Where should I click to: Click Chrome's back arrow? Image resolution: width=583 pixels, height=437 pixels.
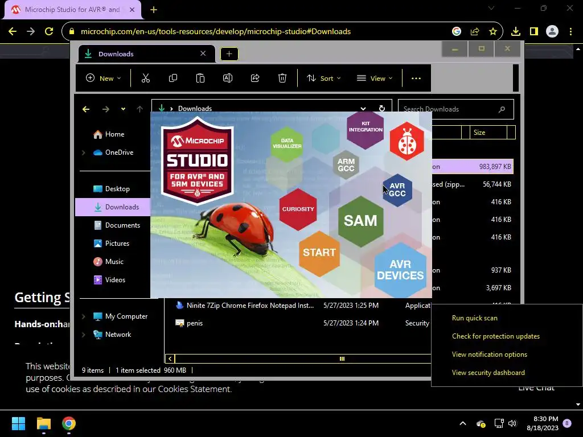(x=13, y=31)
